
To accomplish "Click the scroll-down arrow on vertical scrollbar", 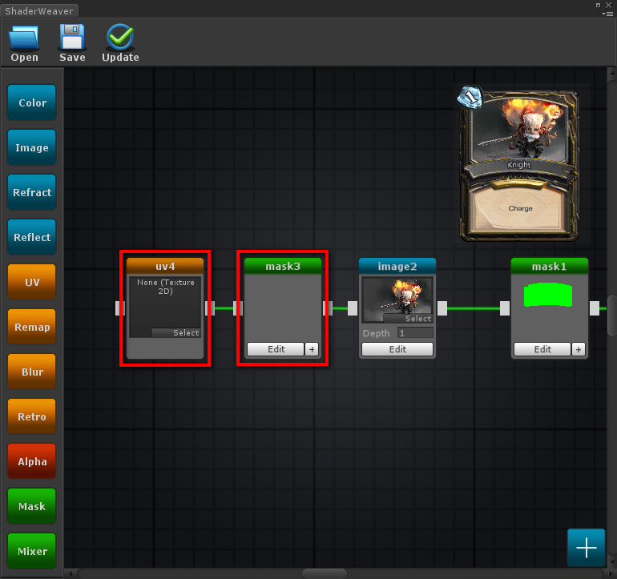I will pyautogui.click(x=612, y=562).
